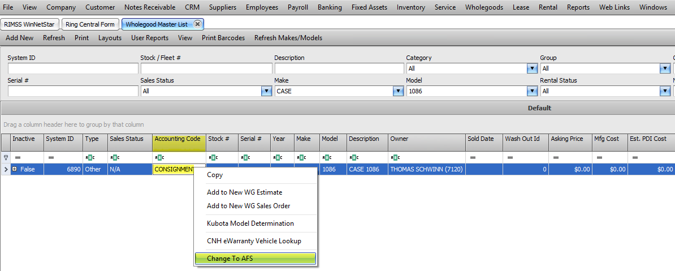Click Description column ABC filter icon
The width and height of the screenshot is (675, 271).
click(x=353, y=158)
